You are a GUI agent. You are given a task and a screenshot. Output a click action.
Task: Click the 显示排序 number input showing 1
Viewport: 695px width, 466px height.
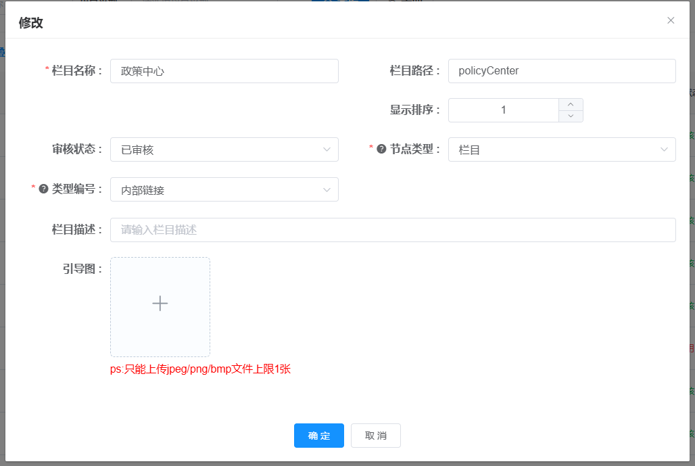point(504,109)
